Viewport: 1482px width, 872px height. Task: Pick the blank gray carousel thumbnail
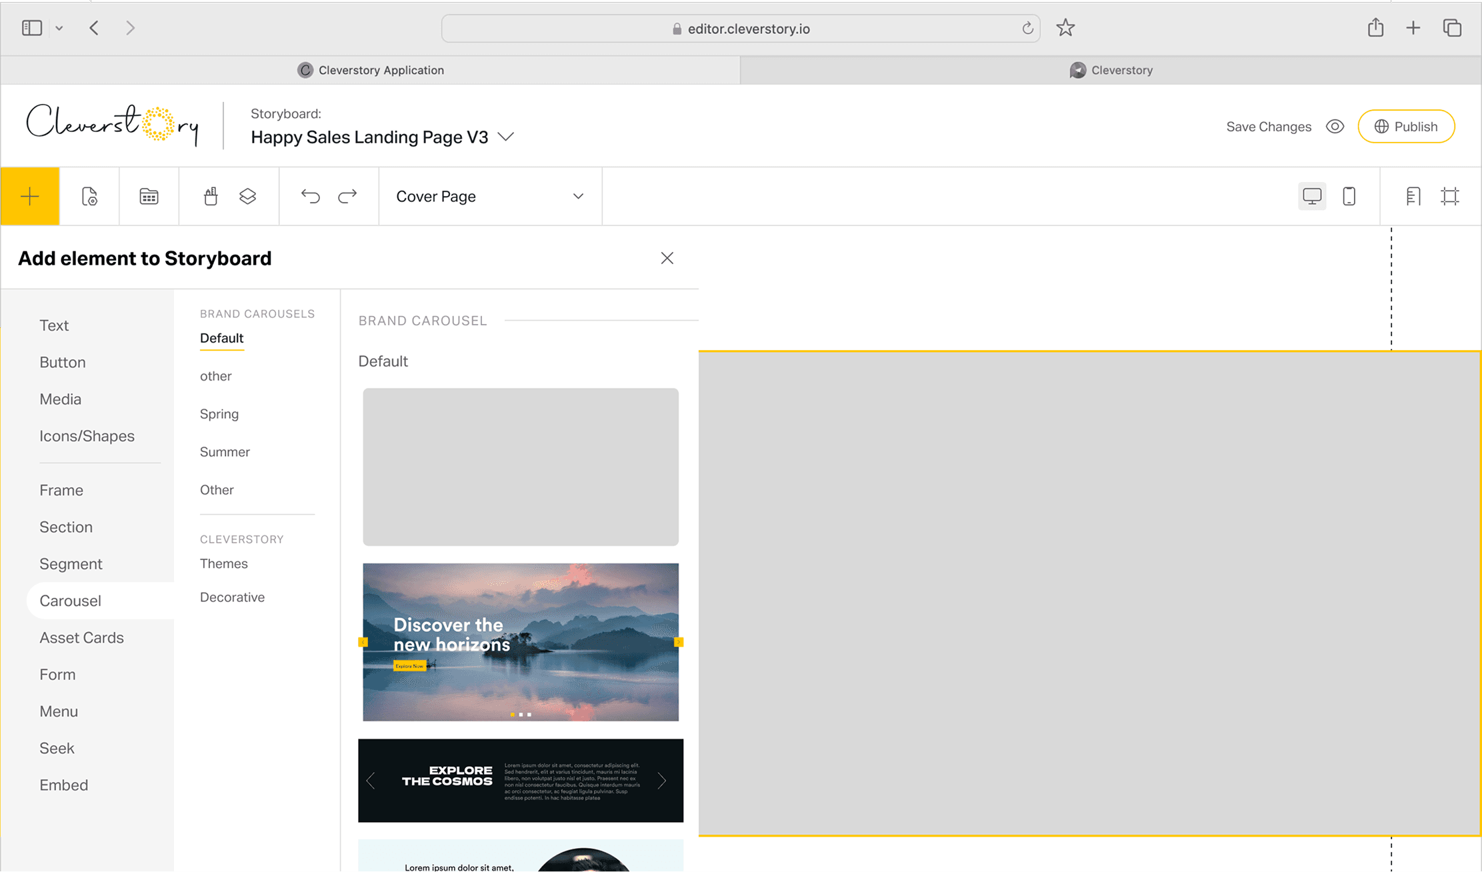(x=521, y=467)
